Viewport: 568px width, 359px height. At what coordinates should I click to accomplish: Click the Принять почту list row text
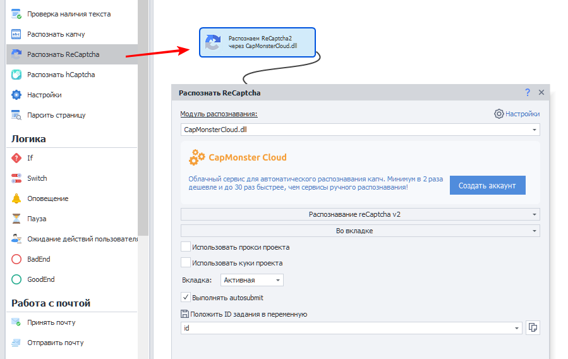[51, 322]
